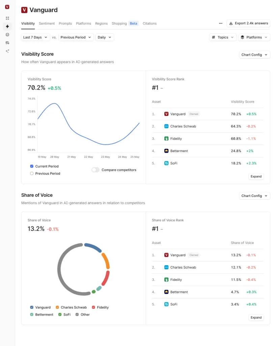Click the Vanguard icon in Visibility Score table

pos(166,114)
